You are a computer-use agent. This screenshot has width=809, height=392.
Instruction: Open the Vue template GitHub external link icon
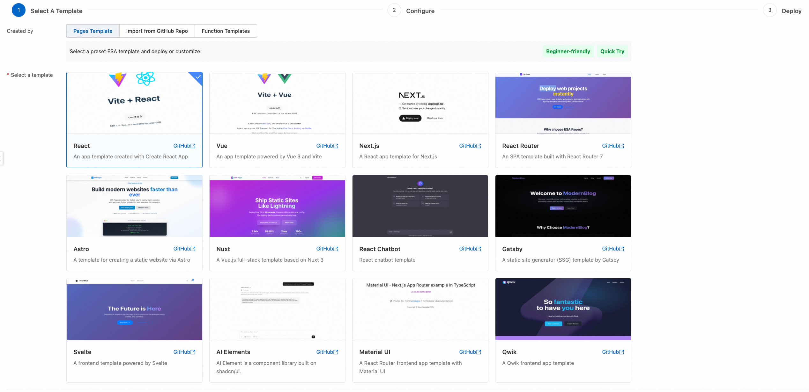pyautogui.click(x=336, y=146)
